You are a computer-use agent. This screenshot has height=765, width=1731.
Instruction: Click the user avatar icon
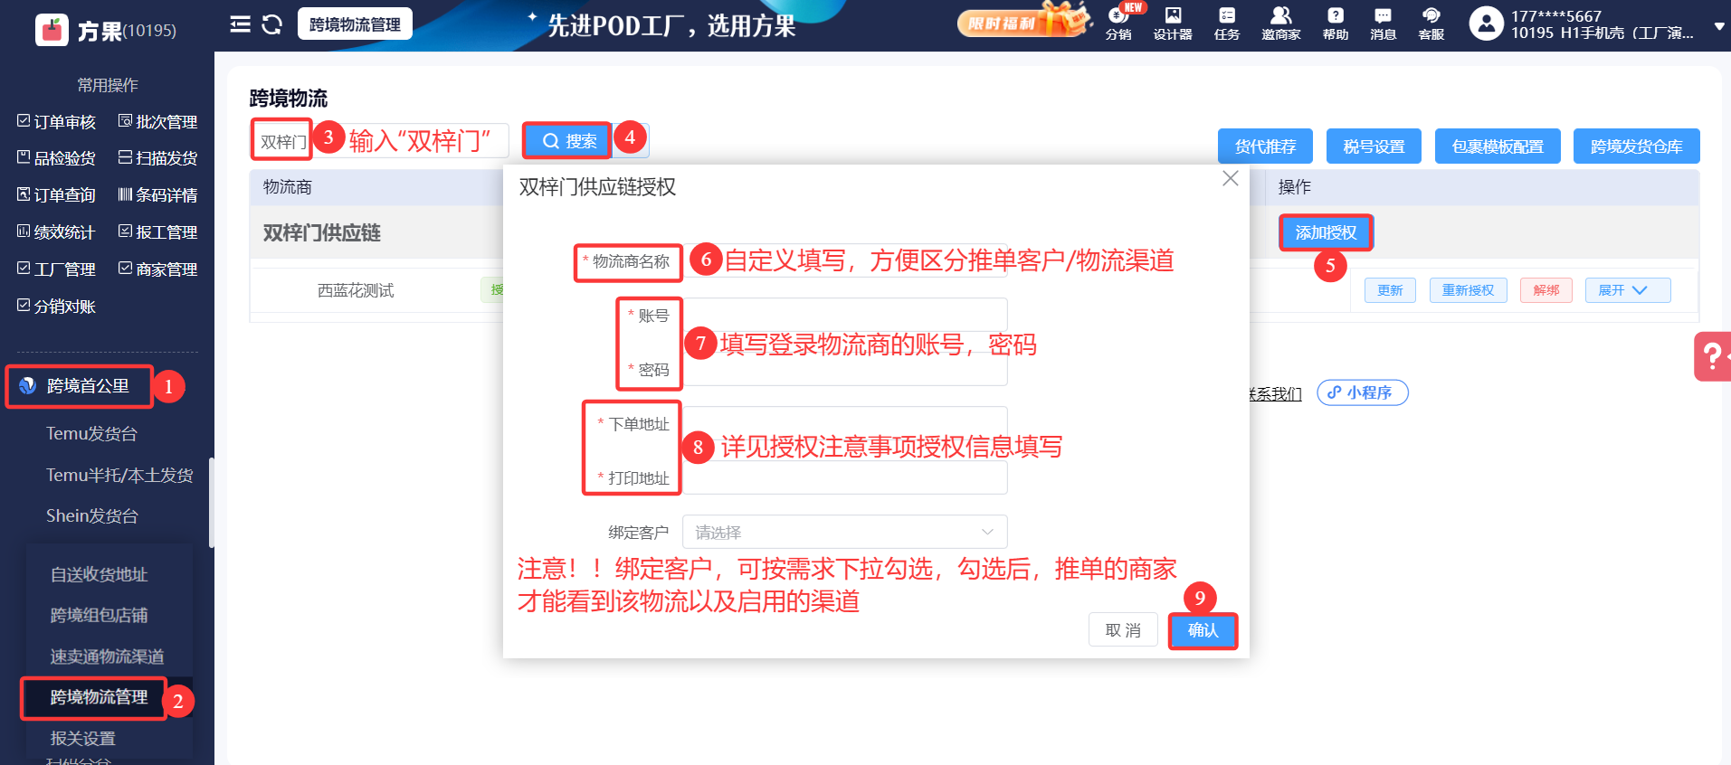[1486, 24]
